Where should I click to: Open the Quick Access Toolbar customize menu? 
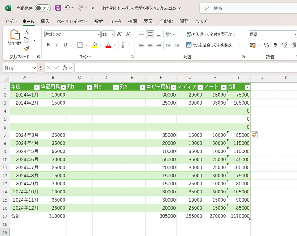click(x=93, y=8)
